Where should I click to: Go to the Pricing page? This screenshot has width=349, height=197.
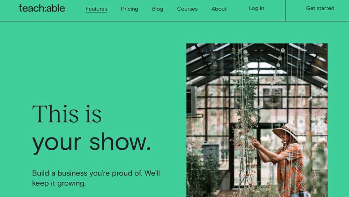click(129, 9)
